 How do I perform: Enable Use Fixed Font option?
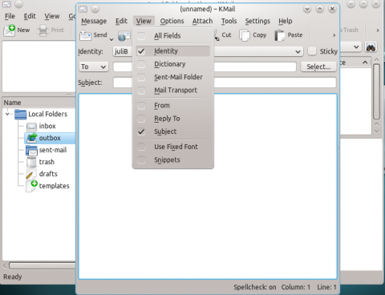(172, 147)
